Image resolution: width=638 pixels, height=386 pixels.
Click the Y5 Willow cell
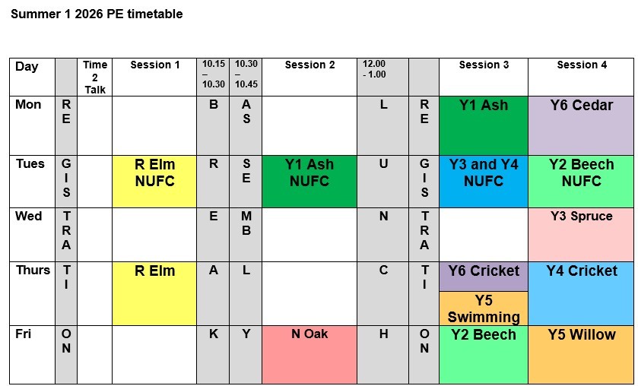pyautogui.click(x=582, y=355)
